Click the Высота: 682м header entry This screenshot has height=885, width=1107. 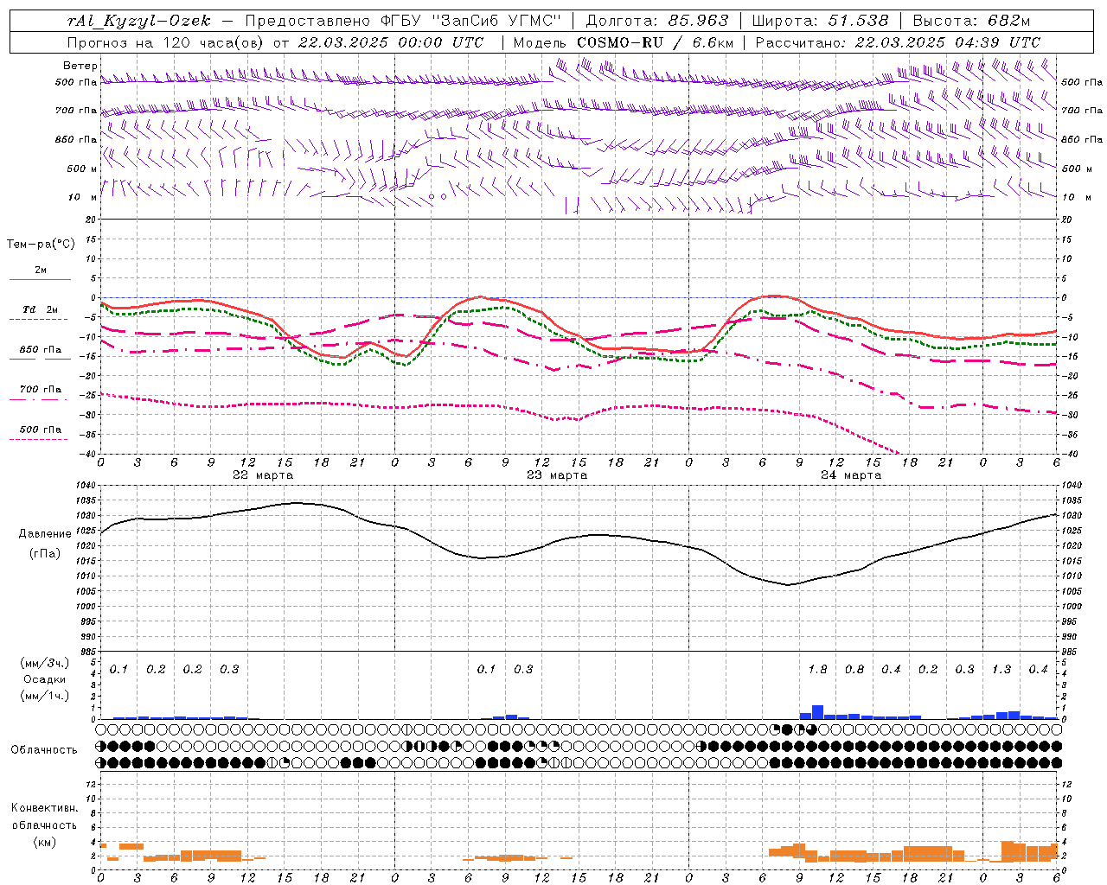[972, 22]
